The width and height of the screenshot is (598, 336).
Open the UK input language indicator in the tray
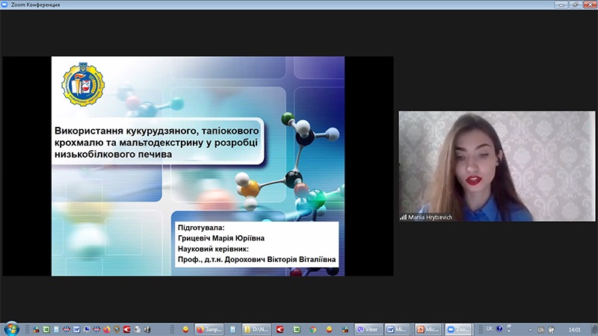(540, 329)
